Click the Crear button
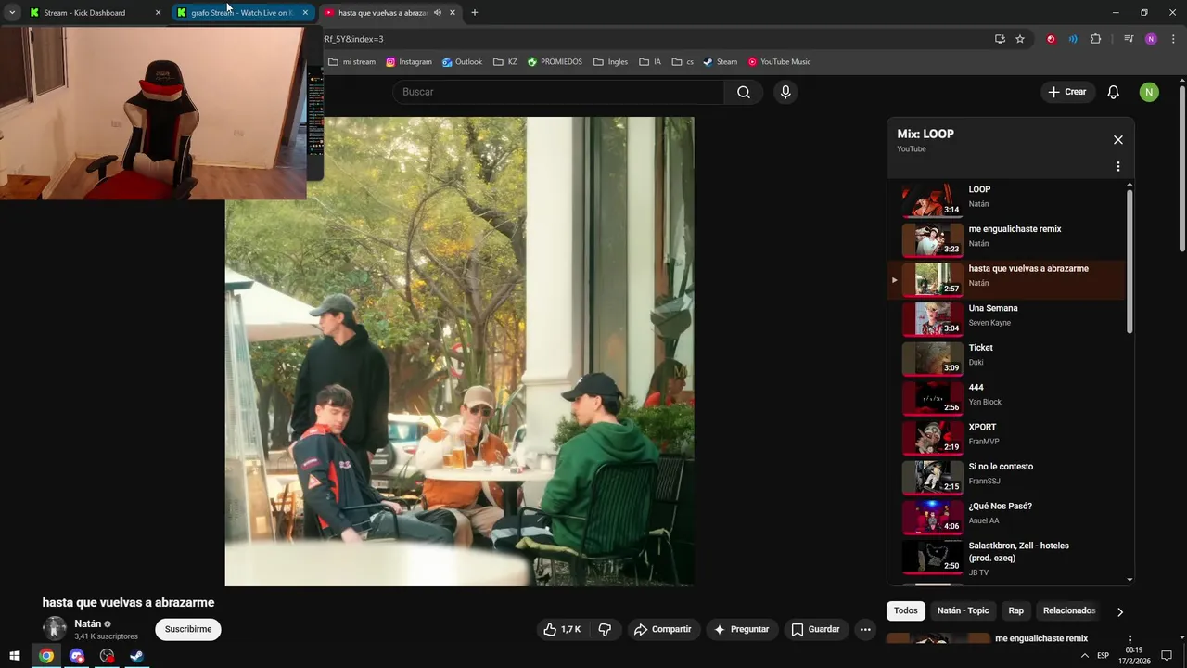This screenshot has height=668, width=1187. click(x=1067, y=92)
